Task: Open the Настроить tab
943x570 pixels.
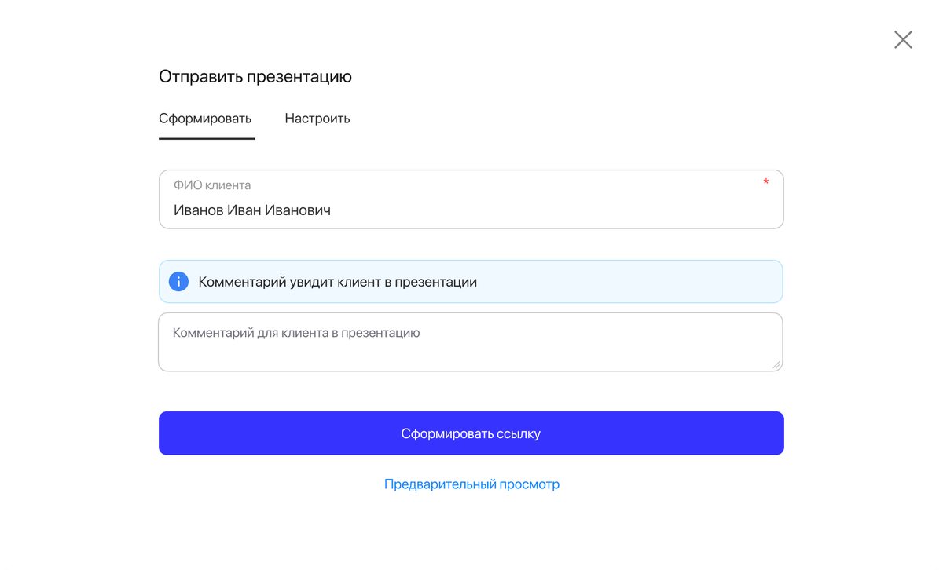Action: pos(317,119)
